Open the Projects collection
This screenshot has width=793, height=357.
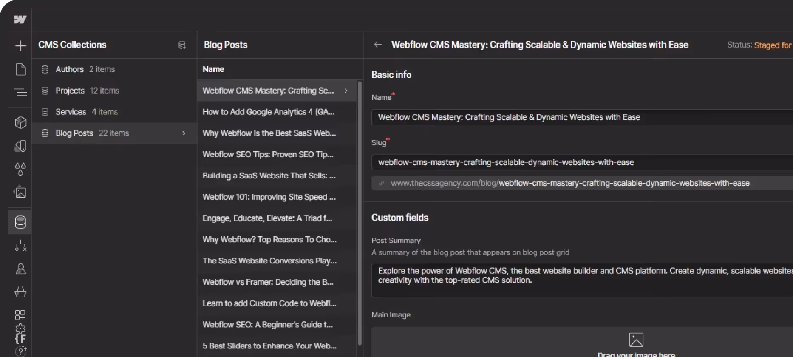pyautogui.click(x=114, y=91)
